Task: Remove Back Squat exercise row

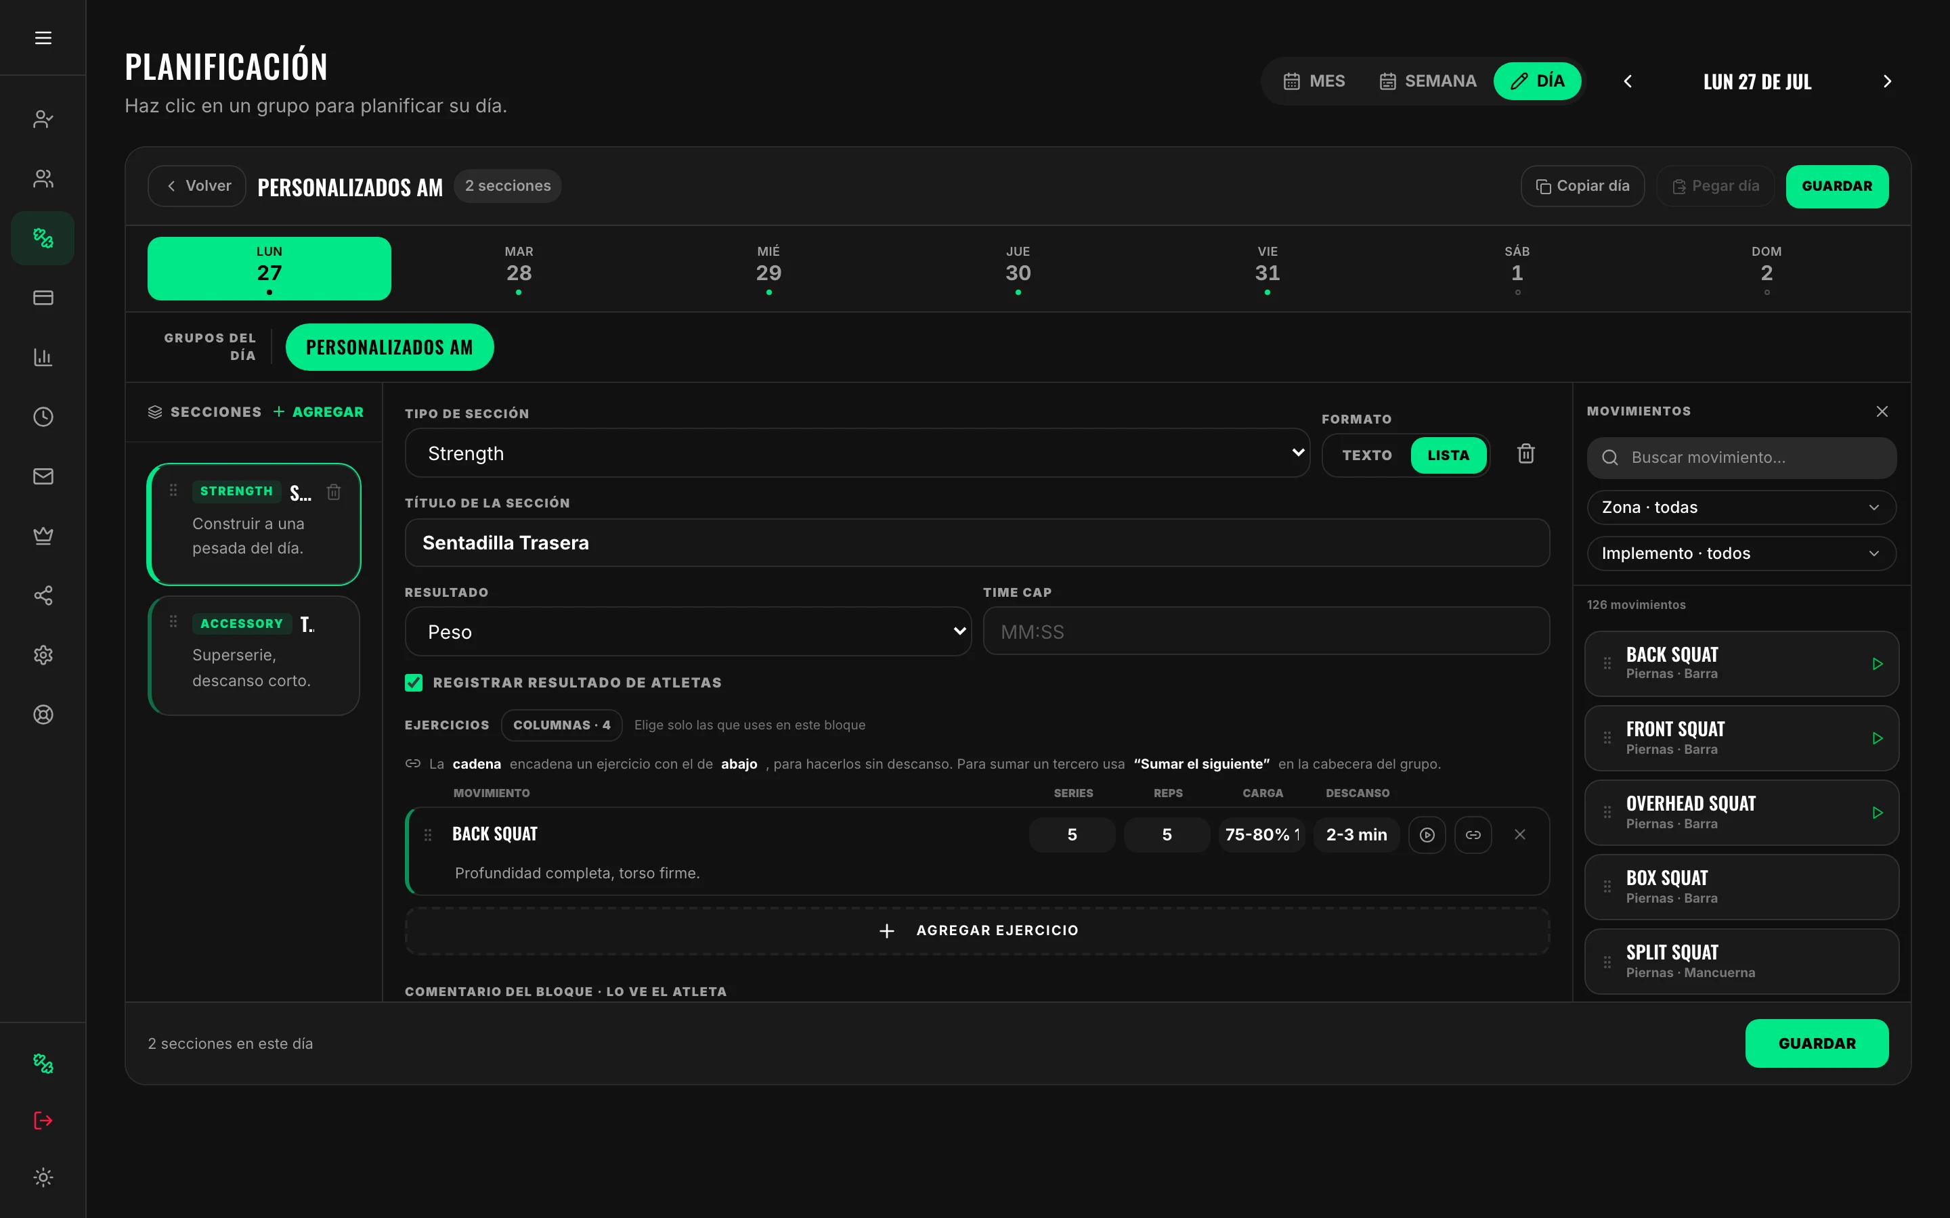Action: [x=1519, y=834]
